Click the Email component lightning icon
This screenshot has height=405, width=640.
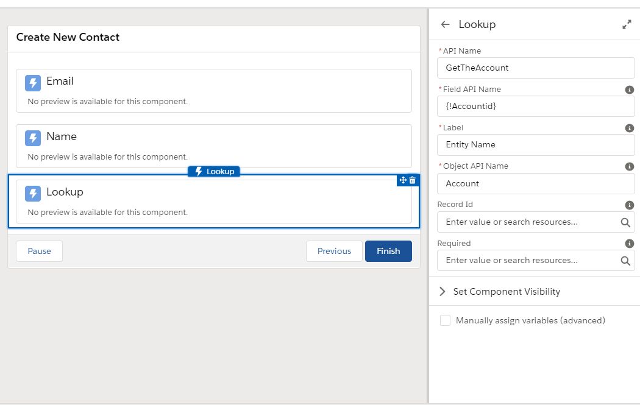33,83
